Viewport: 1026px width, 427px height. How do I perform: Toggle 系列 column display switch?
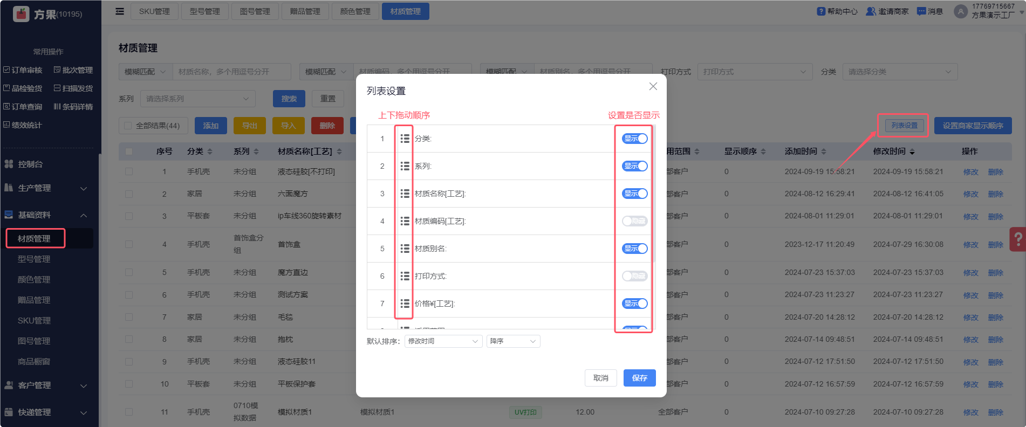coord(635,166)
